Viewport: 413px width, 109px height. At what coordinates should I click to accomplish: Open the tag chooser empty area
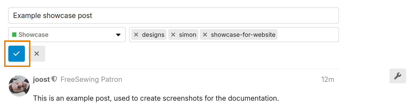308,35
